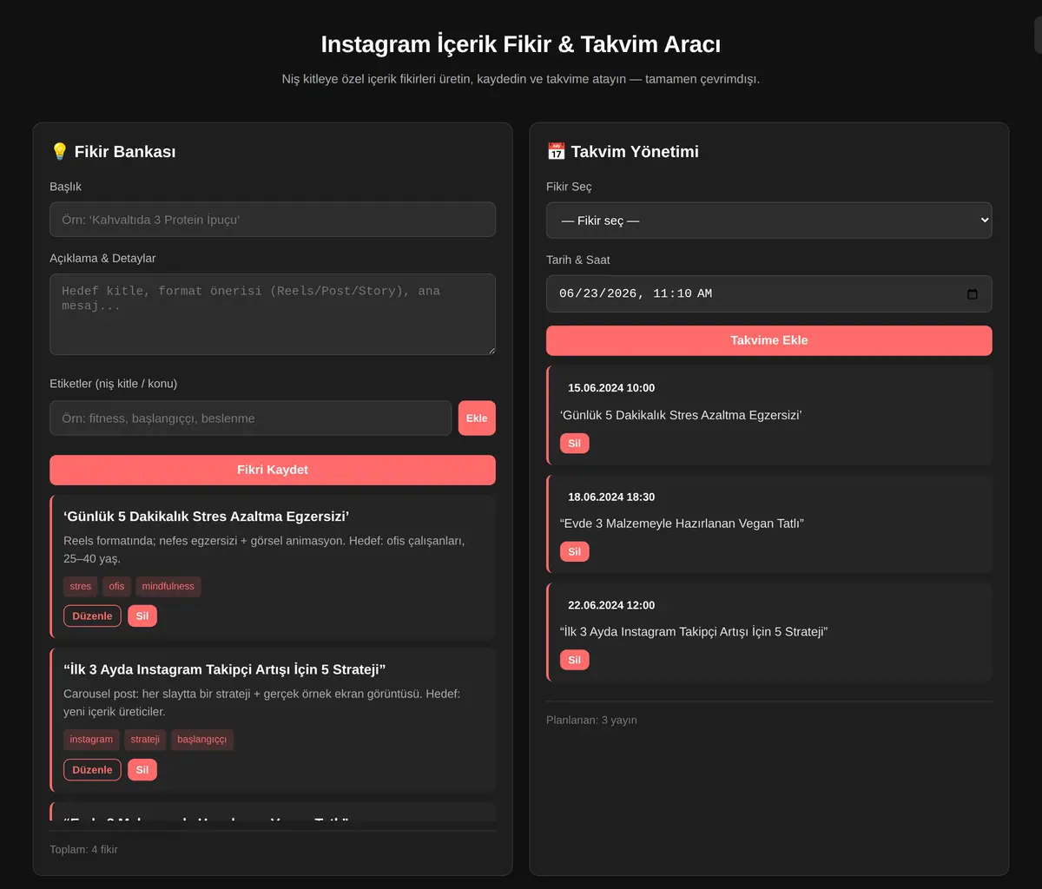Click the 'instagram' tag chip
Viewport: 1042px width, 889px height.
(91, 740)
